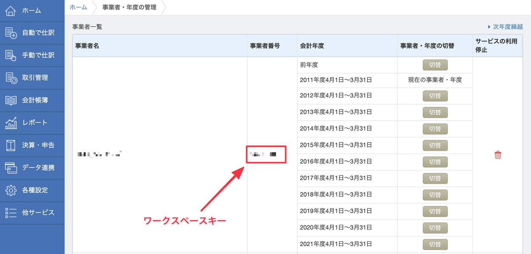Click 切替 button for 2016年度
531x254 pixels.
pos(435,162)
